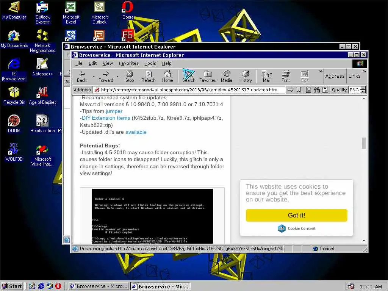Accept cookies with 'Got it!' button

click(x=296, y=215)
